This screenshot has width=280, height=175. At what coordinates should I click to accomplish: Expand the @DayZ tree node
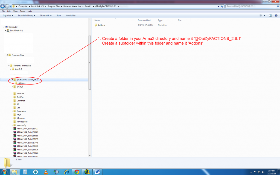coord(12,87)
